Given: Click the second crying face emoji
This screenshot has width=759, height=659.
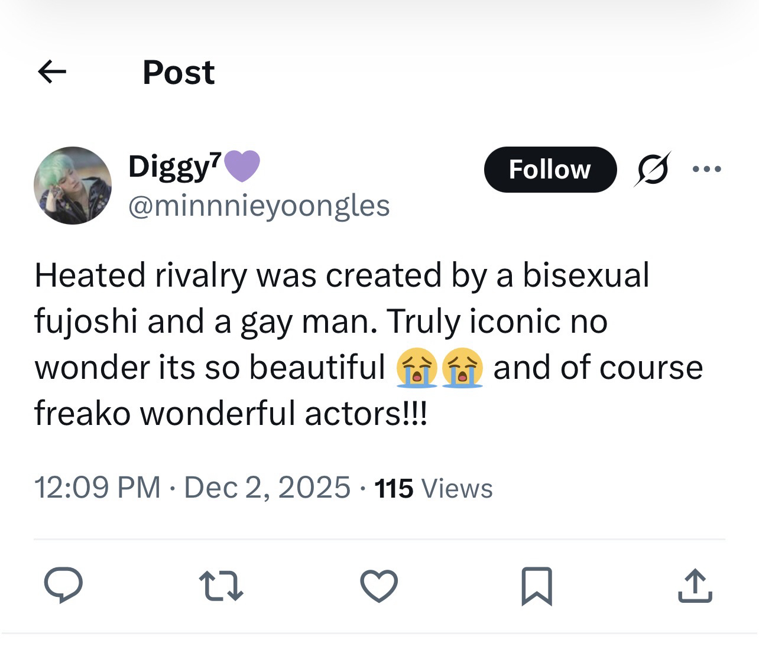Looking at the screenshot, I should click(462, 368).
